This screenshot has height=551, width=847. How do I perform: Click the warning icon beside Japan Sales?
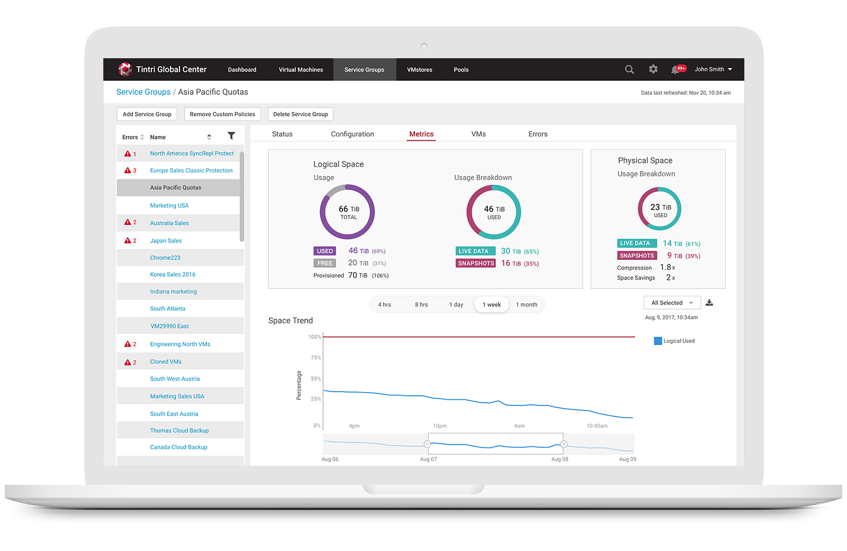[128, 240]
